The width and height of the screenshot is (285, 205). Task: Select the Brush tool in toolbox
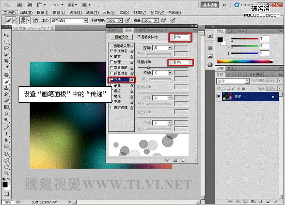(6, 82)
